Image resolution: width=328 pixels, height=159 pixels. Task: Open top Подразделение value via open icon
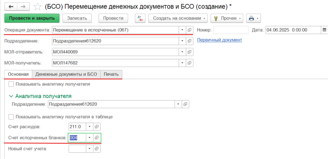(189, 41)
